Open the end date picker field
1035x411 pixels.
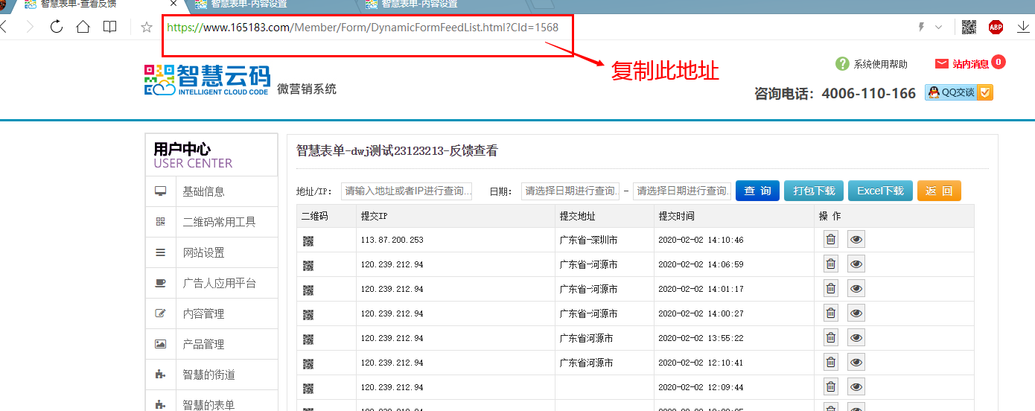(682, 191)
